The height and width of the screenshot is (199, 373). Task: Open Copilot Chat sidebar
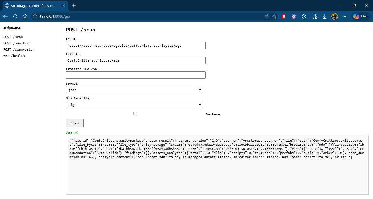coord(360,16)
